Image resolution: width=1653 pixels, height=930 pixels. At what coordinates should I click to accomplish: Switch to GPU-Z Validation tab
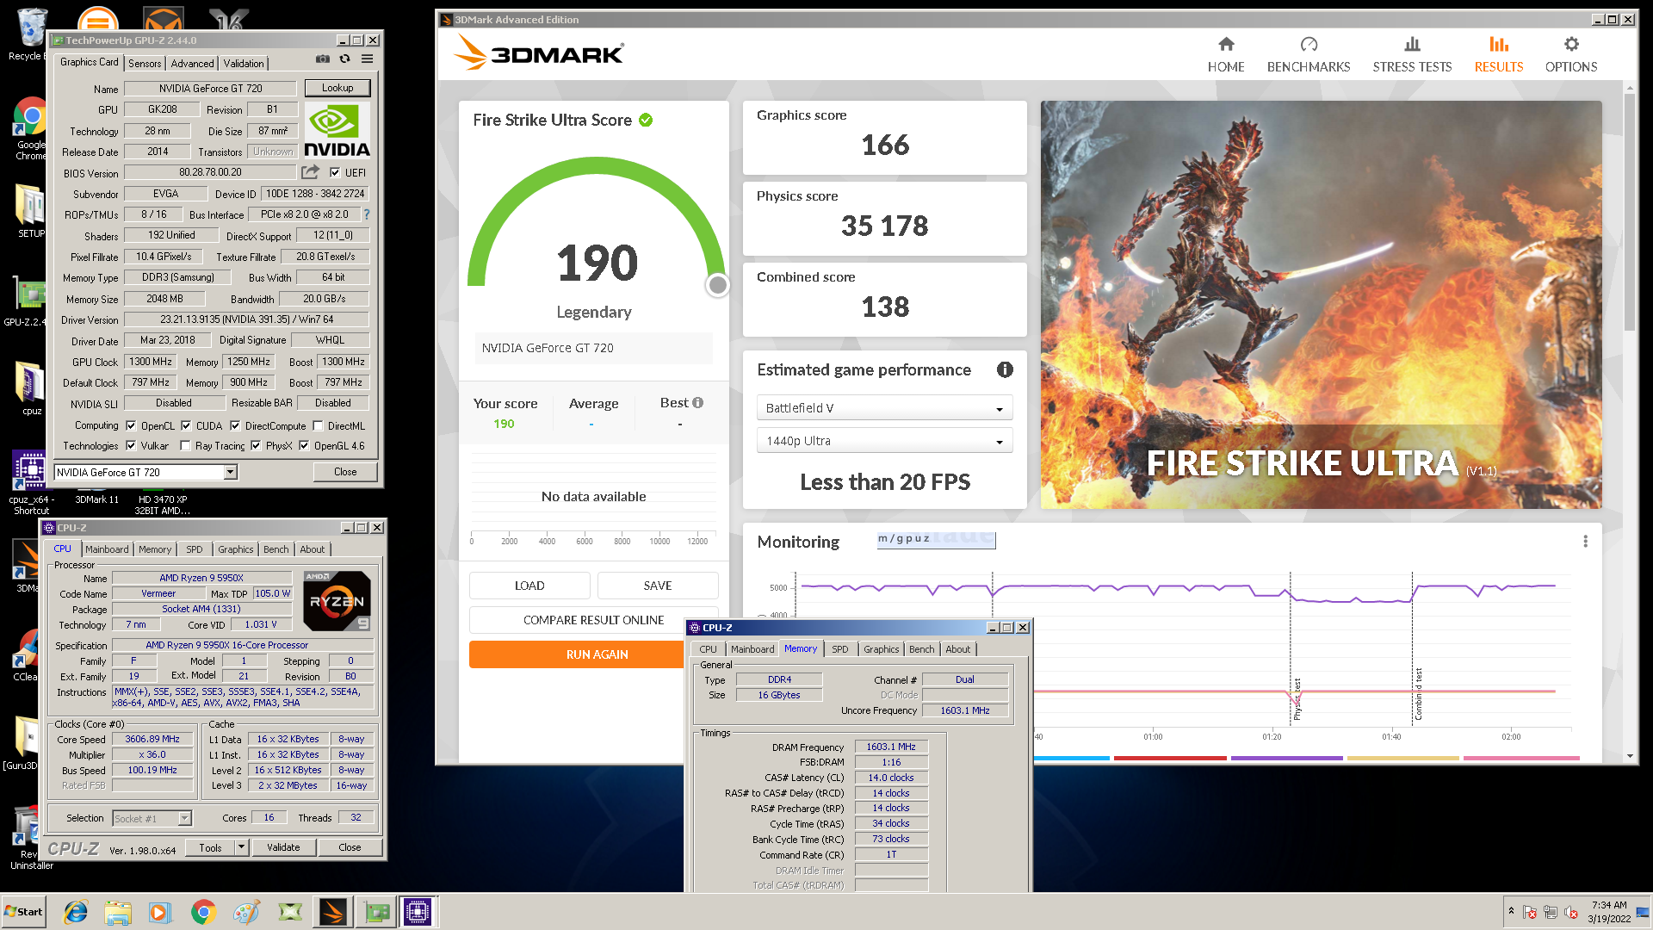coord(244,64)
